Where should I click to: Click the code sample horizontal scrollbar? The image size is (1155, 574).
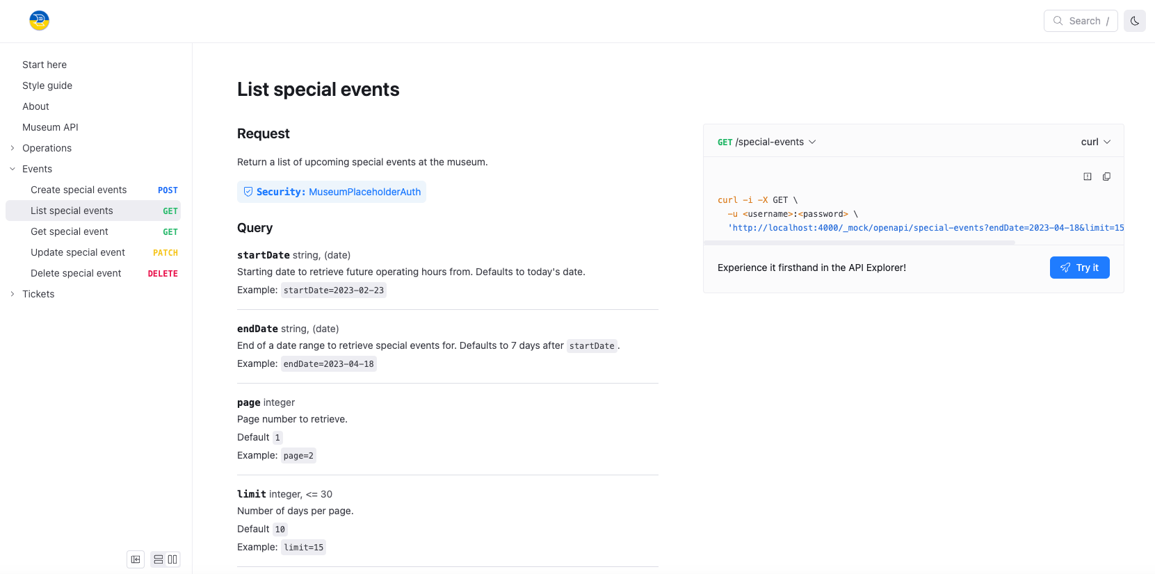point(859,243)
